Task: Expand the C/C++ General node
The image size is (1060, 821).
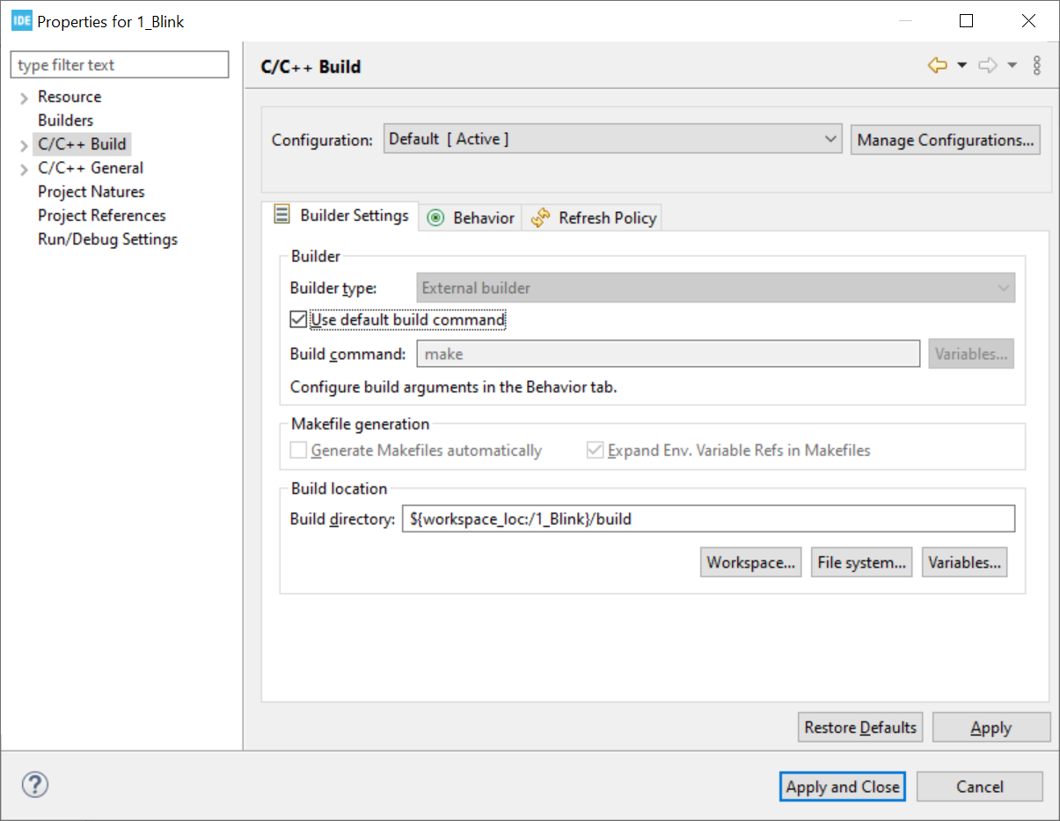Action: click(24, 169)
